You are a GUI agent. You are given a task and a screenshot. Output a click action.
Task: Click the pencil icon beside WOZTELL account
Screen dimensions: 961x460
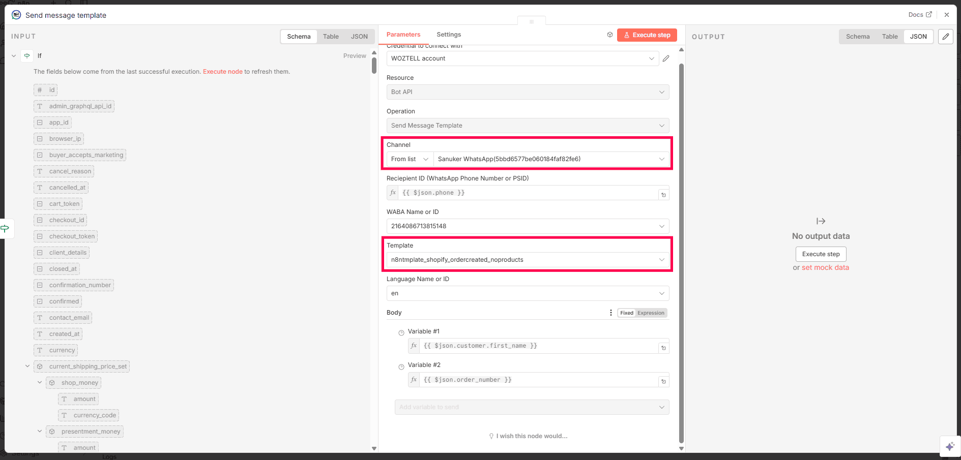665,58
